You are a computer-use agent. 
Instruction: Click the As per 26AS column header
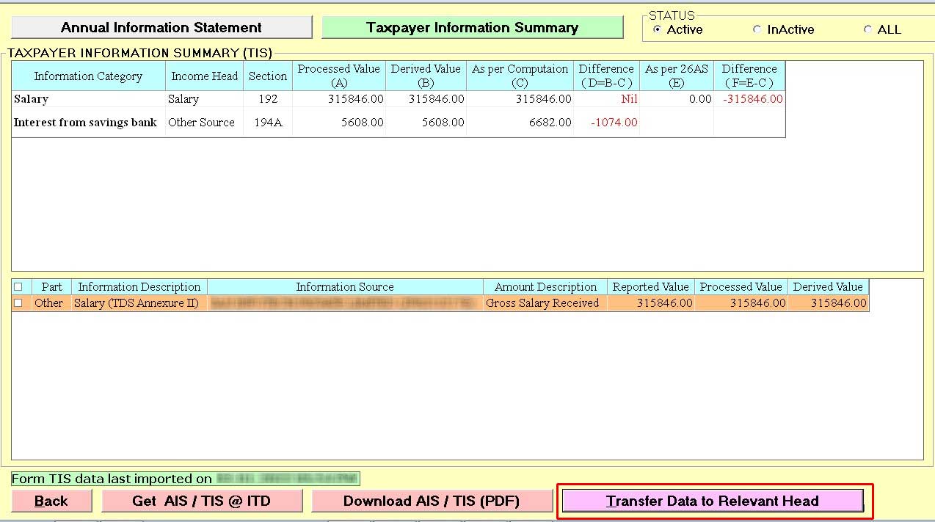(x=676, y=76)
